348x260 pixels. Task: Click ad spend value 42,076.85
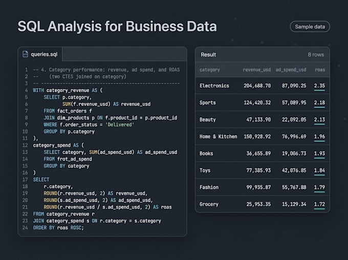294,170
